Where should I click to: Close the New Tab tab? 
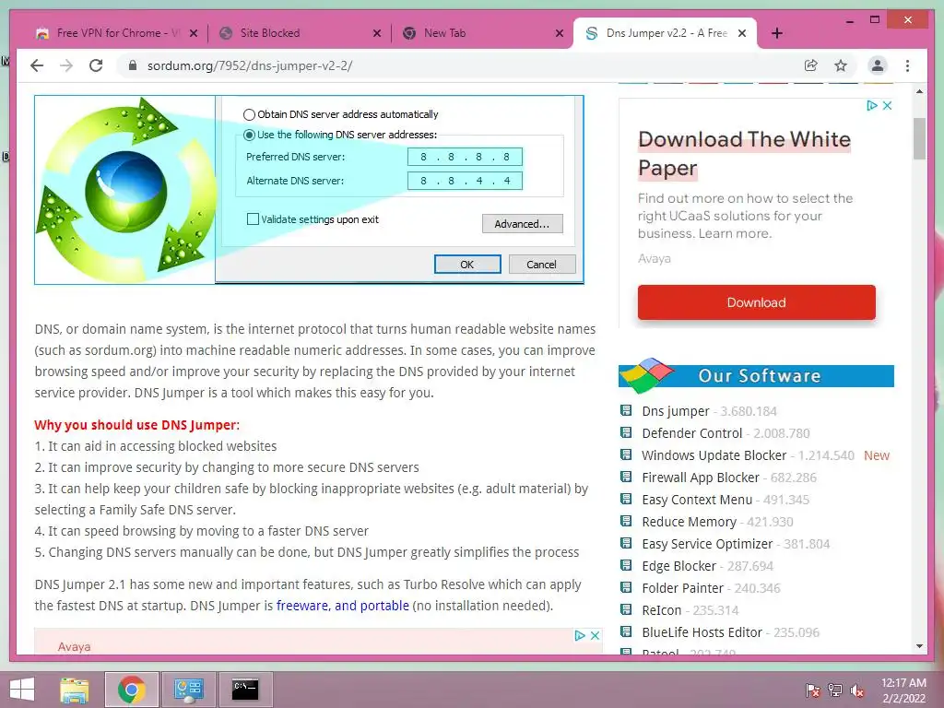[x=560, y=33]
